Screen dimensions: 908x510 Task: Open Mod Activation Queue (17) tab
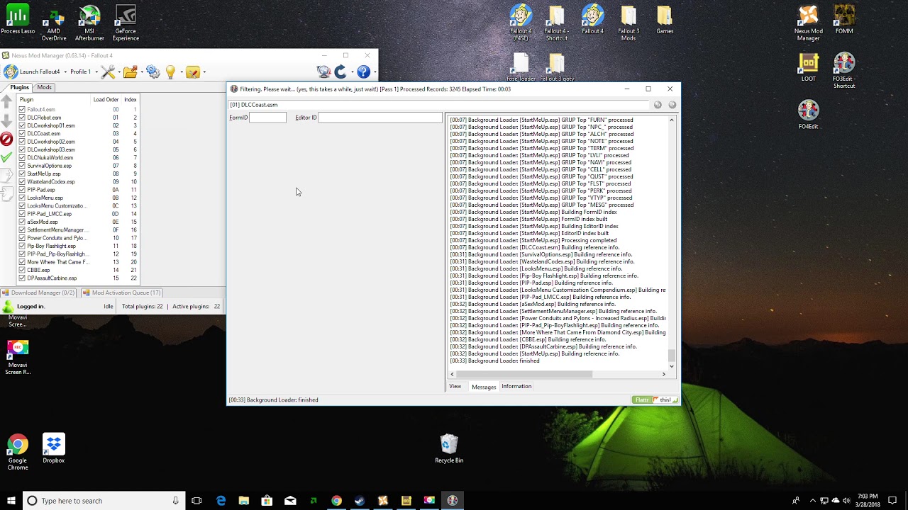pyautogui.click(x=121, y=293)
